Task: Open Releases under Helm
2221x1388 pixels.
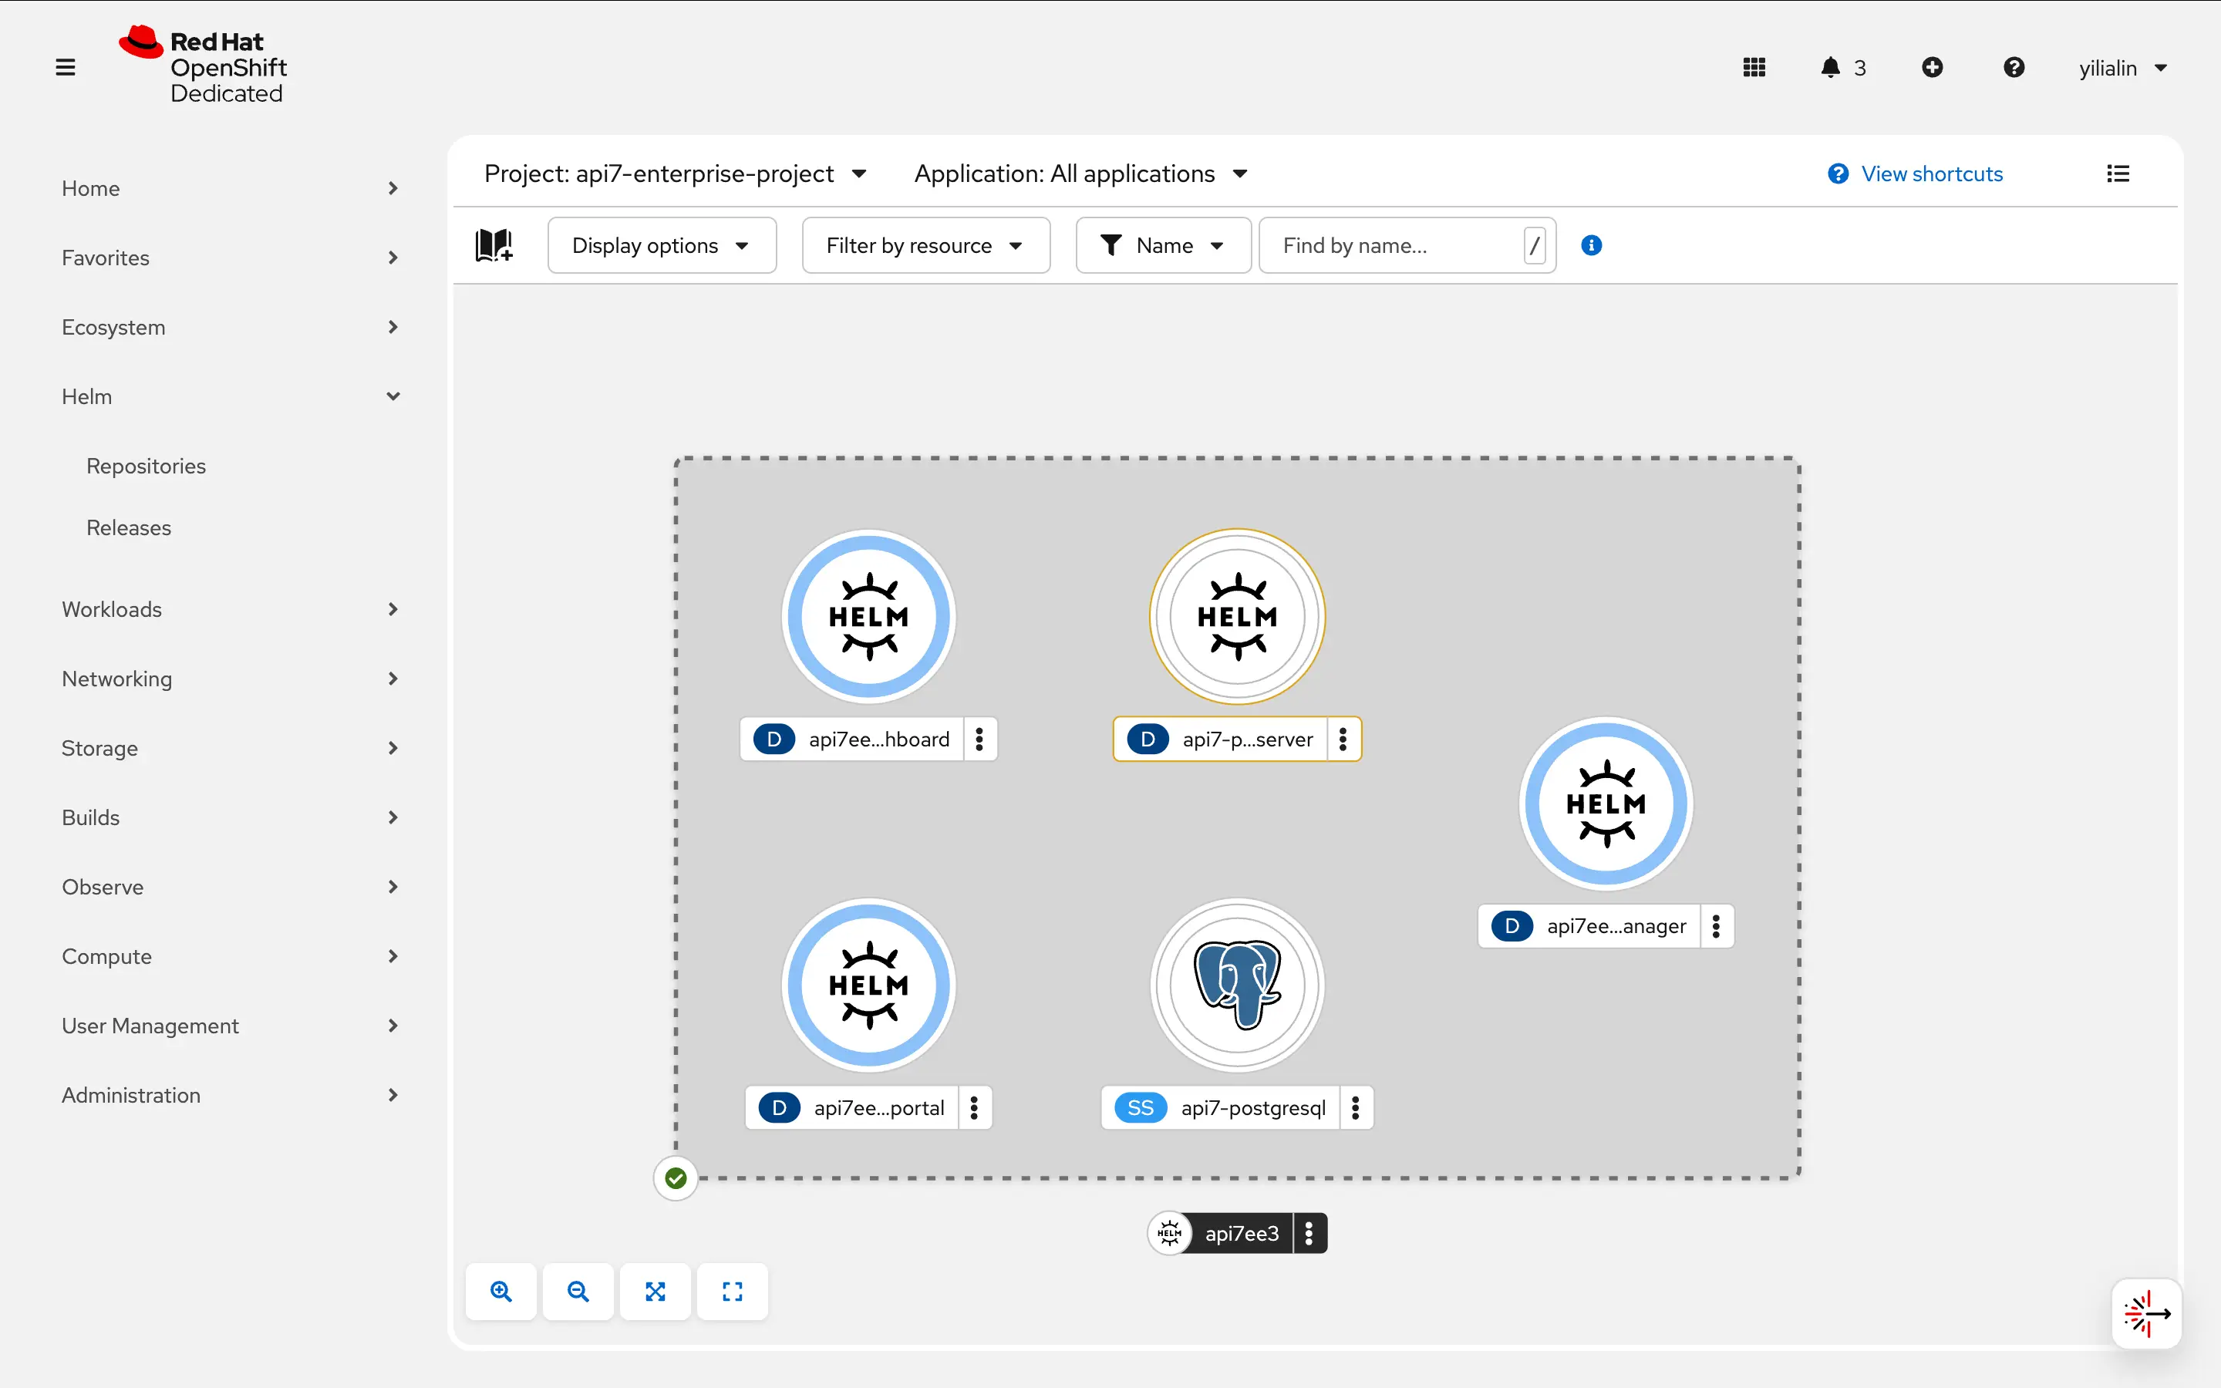Action: [x=129, y=528]
